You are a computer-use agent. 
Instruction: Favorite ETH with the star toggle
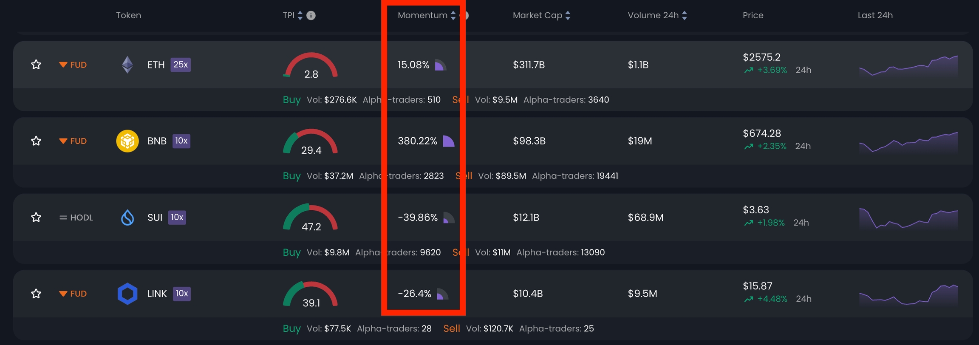[x=36, y=65]
